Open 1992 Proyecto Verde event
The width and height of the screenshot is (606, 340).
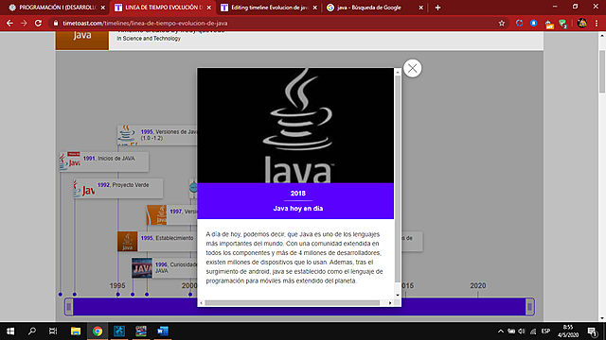118,188
